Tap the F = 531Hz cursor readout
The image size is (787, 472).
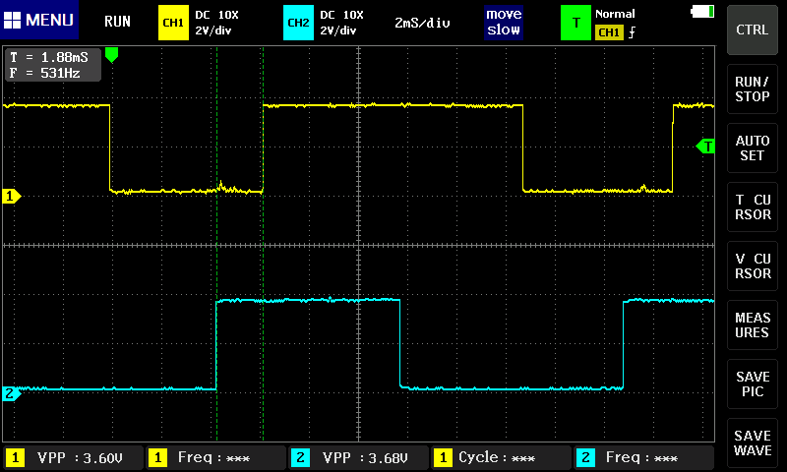44,73
